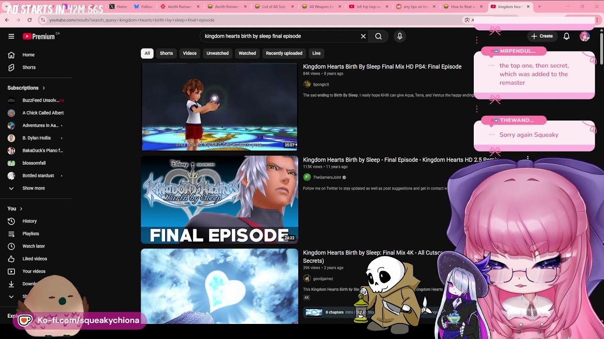Switch to the 'any tips on ho' tab

(416, 7)
